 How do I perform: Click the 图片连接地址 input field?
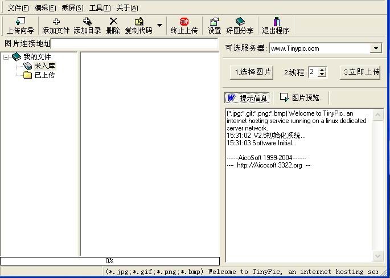134,44
